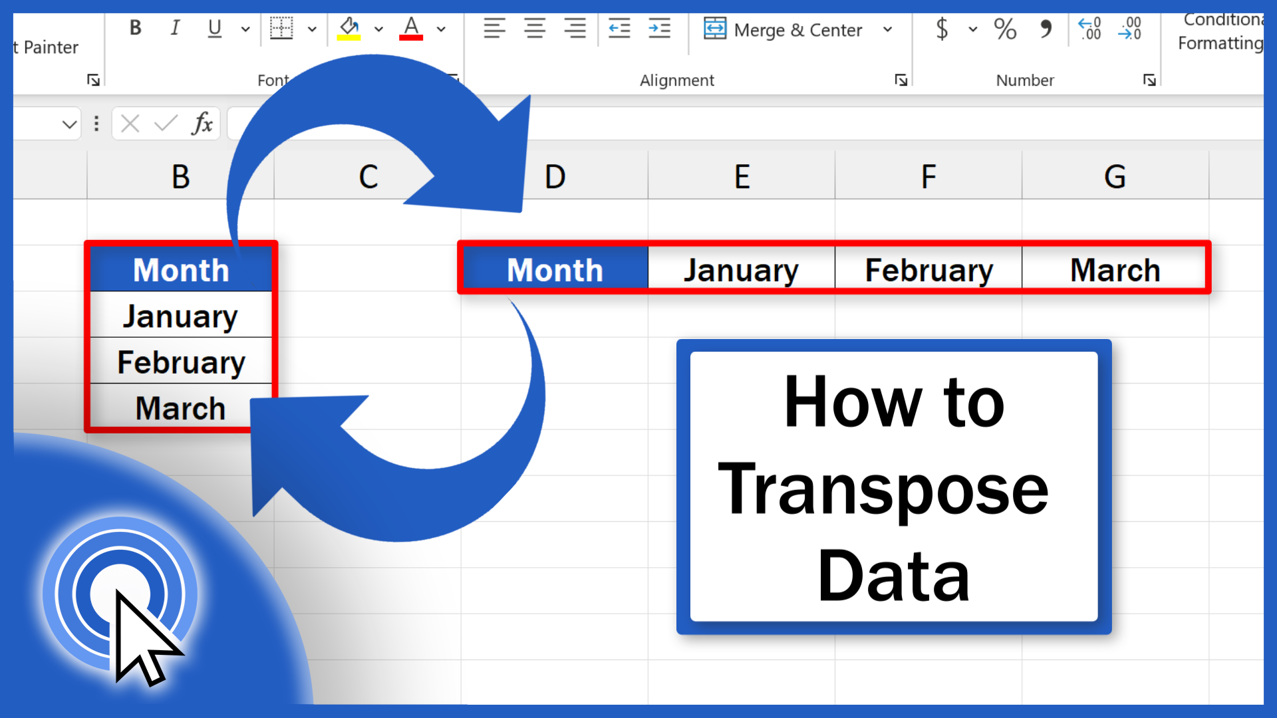Click the Fill Color icon
Image resolution: width=1277 pixels, height=718 pixels.
pyautogui.click(x=349, y=29)
